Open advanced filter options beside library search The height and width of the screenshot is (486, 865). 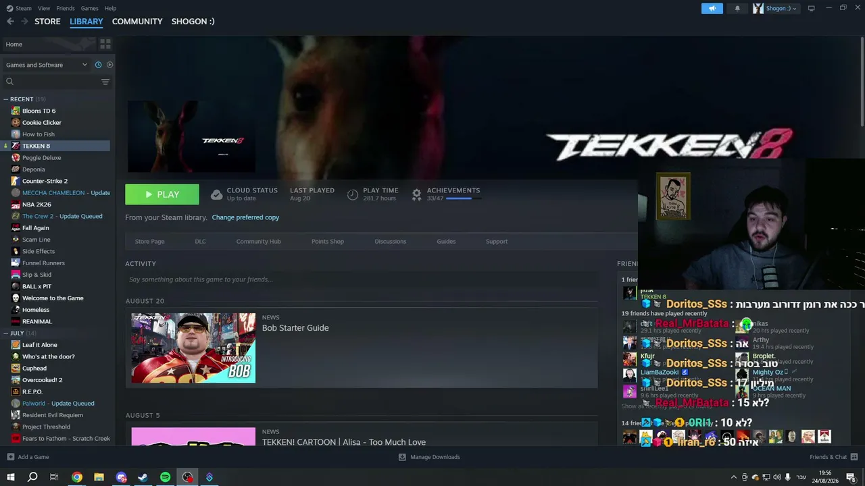[105, 82]
